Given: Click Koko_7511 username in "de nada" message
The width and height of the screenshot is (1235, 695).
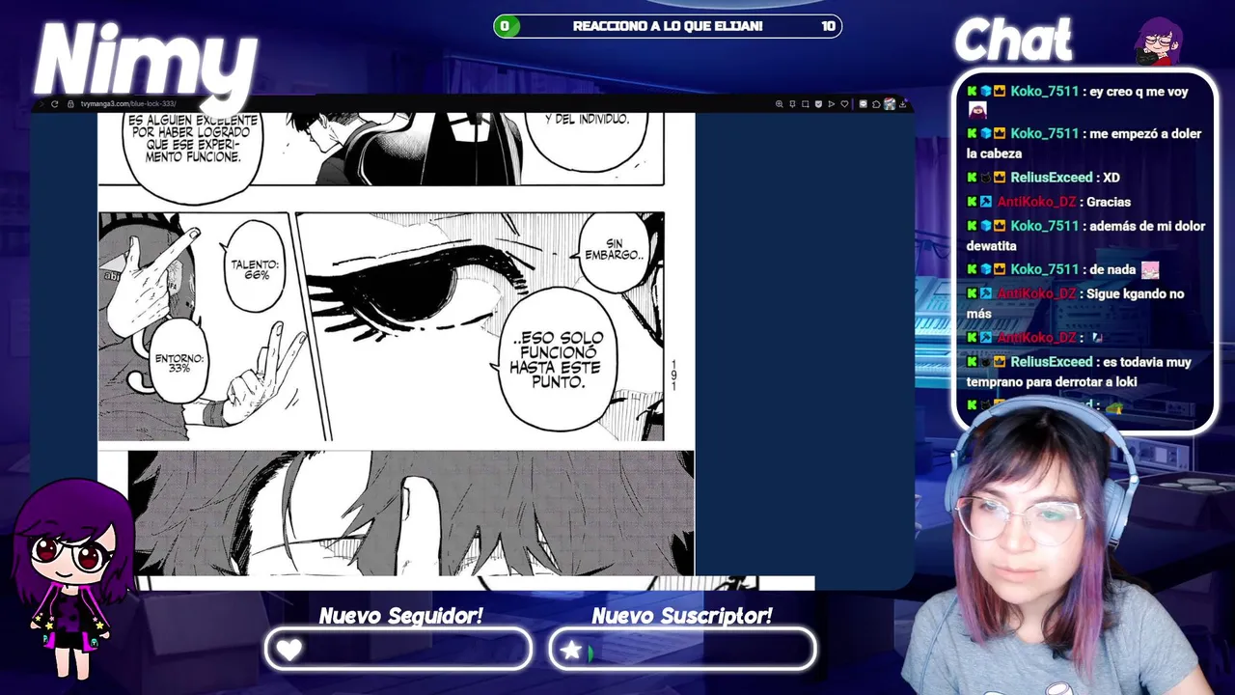Looking at the screenshot, I should pyautogui.click(x=1044, y=269).
